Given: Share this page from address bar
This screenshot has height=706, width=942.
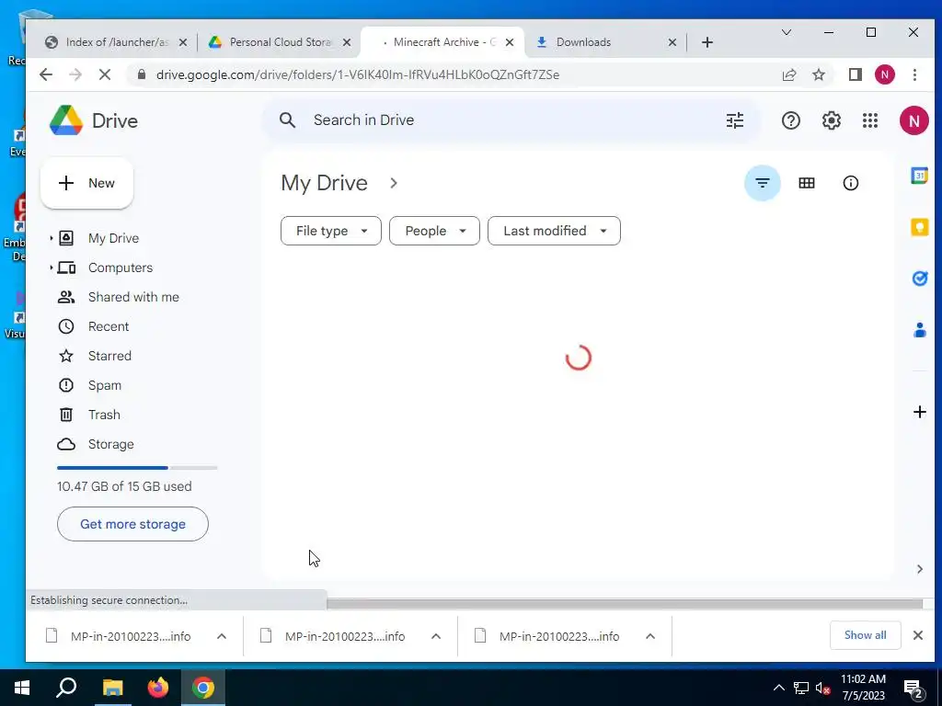Looking at the screenshot, I should click(x=788, y=74).
